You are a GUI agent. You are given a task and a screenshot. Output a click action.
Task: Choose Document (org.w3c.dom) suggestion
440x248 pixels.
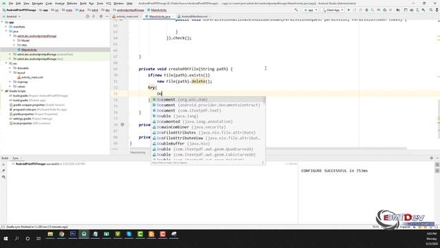pyautogui.click(x=208, y=99)
